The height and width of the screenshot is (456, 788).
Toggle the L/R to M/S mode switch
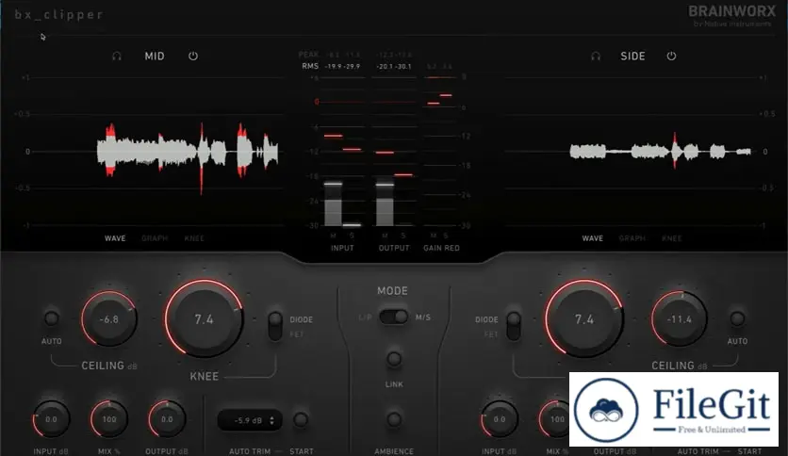point(393,317)
